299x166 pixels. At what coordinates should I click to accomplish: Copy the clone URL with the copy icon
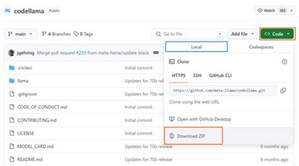(x=283, y=91)
